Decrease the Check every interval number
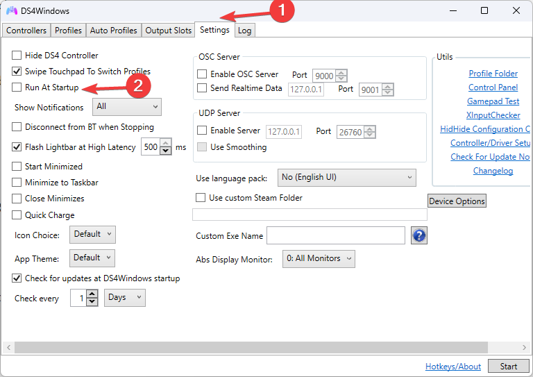 tap(92, 301)
